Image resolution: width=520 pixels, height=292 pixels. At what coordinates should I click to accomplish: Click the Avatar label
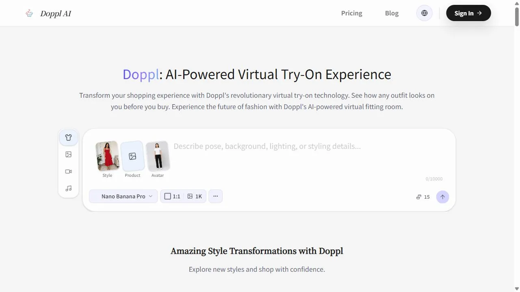pyautogui.click(x=158, y=175)
